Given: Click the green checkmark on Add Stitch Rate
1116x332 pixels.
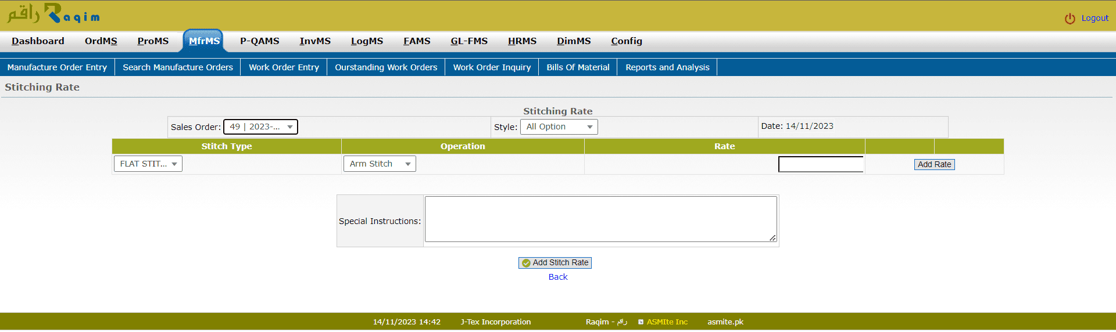Looking at the screenshot, I should coord(526,263).
